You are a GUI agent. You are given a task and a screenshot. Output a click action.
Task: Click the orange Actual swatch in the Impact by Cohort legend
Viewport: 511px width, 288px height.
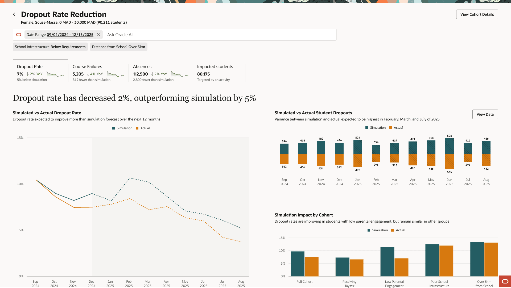click(x=393, y=230)
